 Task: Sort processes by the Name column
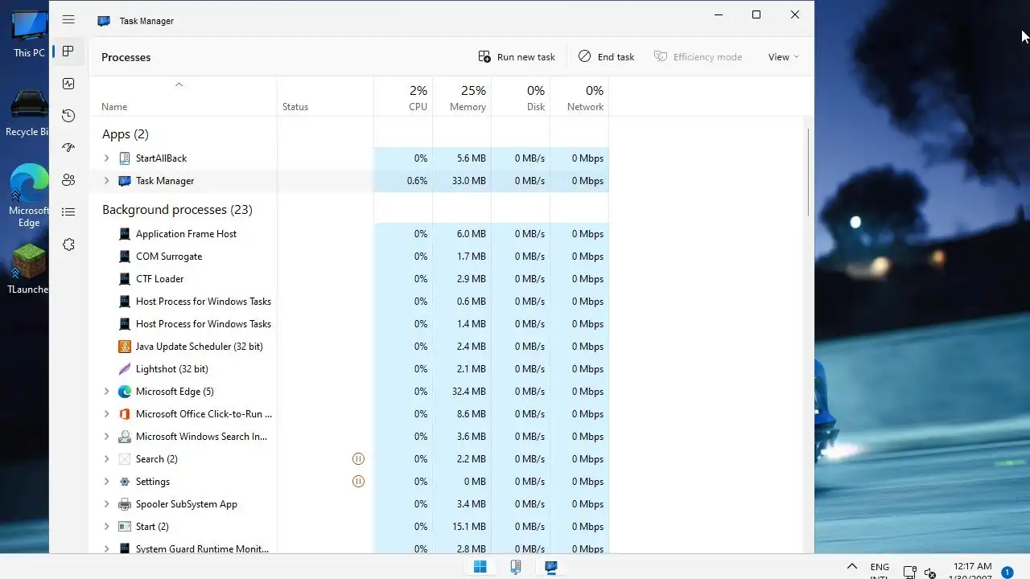point(183,96)
